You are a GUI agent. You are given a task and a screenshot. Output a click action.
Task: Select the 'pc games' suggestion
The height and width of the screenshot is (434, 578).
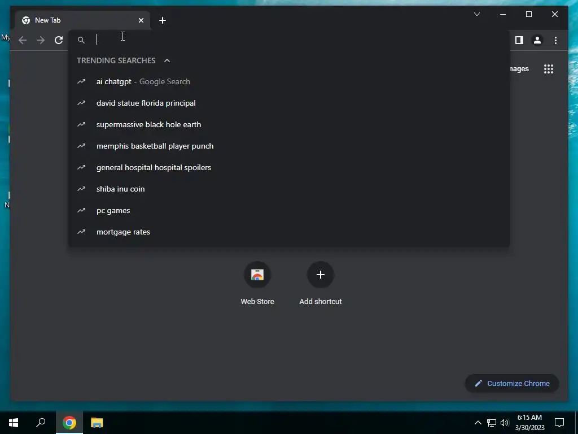point(289,210)
